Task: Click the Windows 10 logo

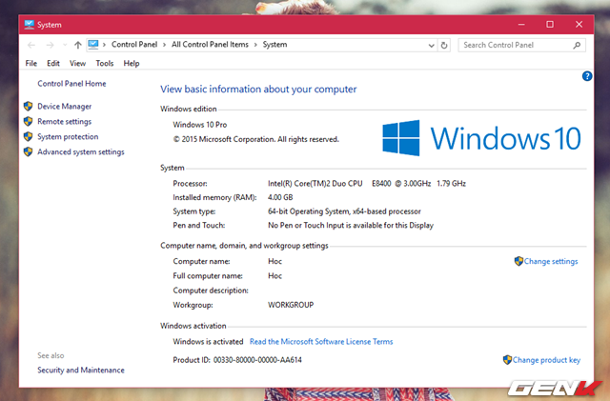Action: [481, 138]
